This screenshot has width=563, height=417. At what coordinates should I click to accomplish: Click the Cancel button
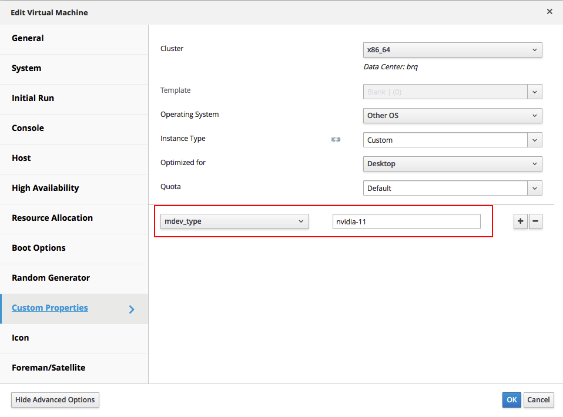point(538,400)
